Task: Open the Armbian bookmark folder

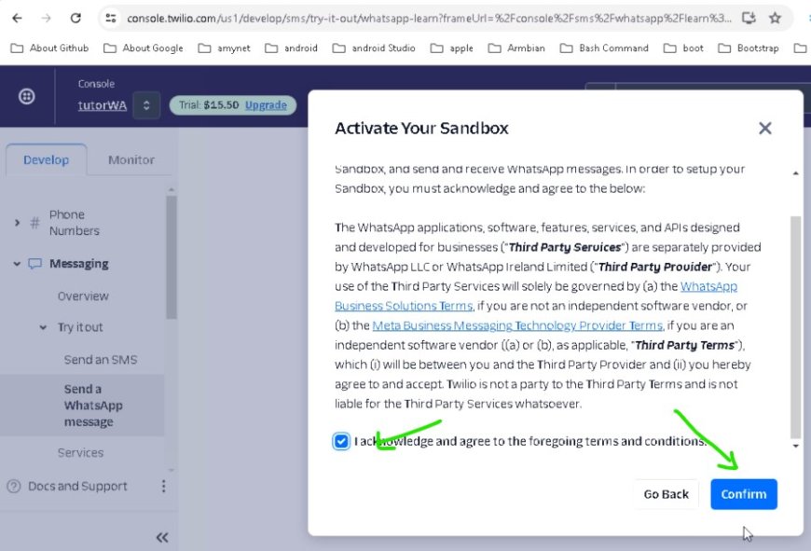Action: click(516, 48)
